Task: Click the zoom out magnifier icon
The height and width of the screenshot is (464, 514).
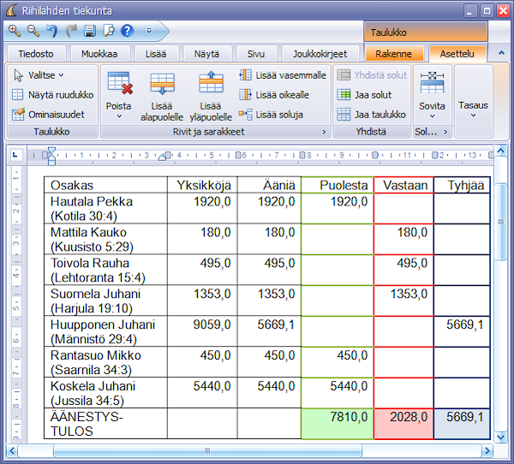Action: tap(33, 31)
